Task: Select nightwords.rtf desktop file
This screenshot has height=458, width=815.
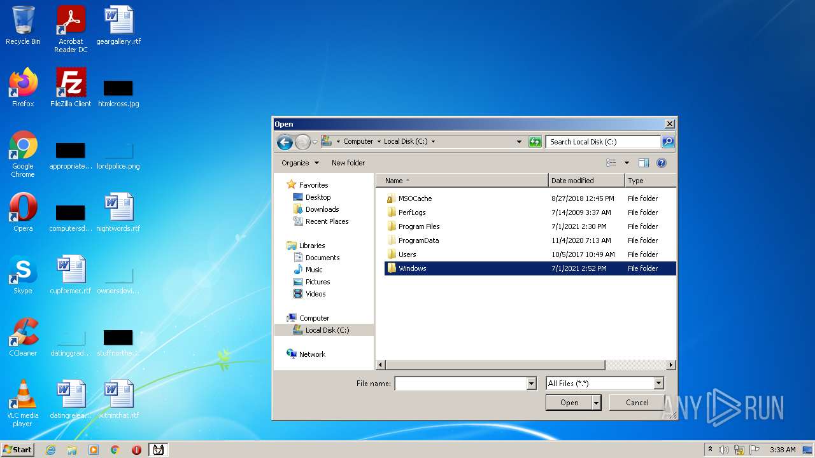Action: click(118, 212)
